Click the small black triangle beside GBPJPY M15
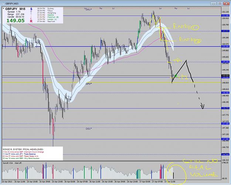 [4, 8]
